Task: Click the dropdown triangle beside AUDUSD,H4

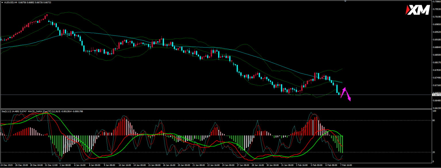Action: click(x=2, y=3)
